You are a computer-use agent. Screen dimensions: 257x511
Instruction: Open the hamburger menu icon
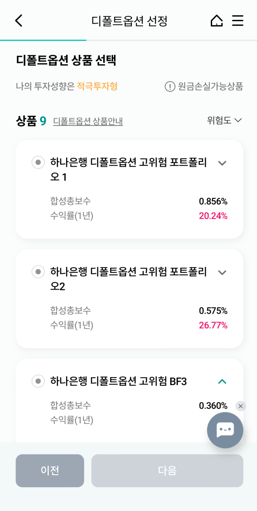click(x=238, y=20)
